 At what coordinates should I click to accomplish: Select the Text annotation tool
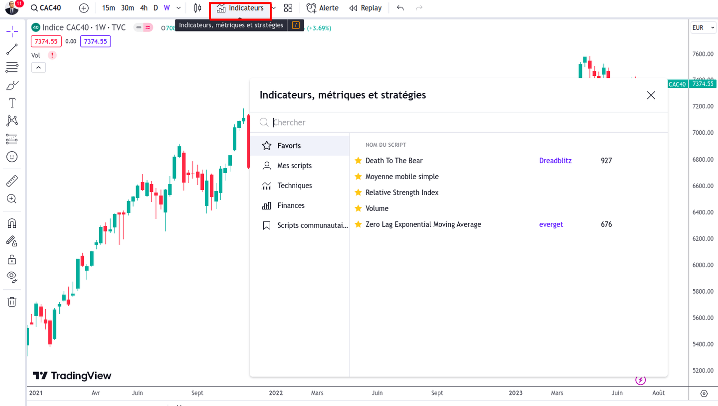[x=12, y=103]
